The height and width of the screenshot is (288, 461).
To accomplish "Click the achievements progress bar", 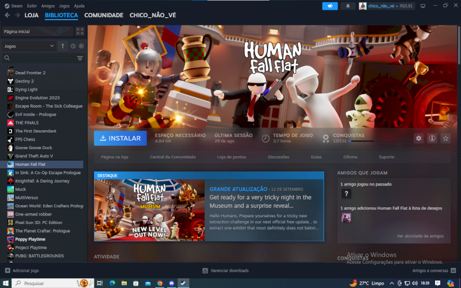I will (x=361, y=141).
